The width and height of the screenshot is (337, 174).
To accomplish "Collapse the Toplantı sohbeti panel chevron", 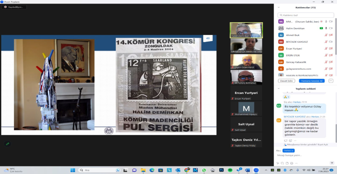I will point(279,88).
